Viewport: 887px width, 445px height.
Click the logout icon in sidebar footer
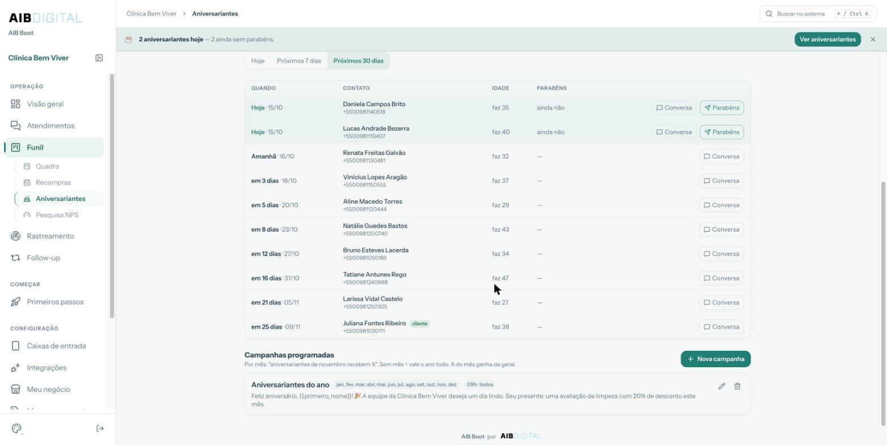pyautogui.click(x=100, y=429)
